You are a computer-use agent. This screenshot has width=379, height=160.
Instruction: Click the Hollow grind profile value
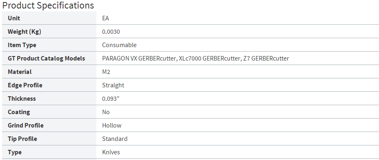pos(112,125)
